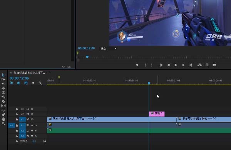Export a frame with the camera icon
Screen dimensions: 231x150
click(214, 65)
